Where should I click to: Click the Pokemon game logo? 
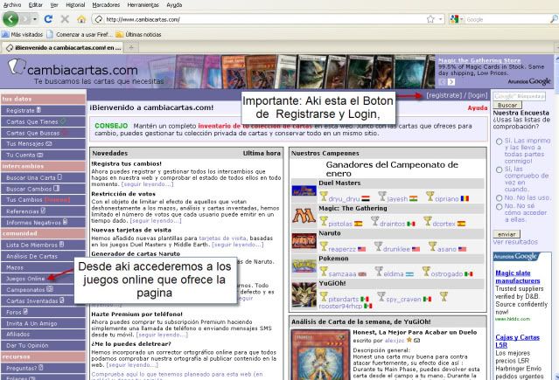[x=304, y=266]
